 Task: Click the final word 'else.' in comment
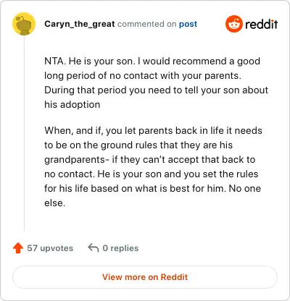point(55,203)
